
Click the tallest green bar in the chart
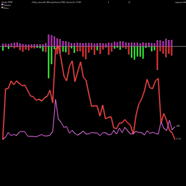pyautogui.click(x=49, y=62)
